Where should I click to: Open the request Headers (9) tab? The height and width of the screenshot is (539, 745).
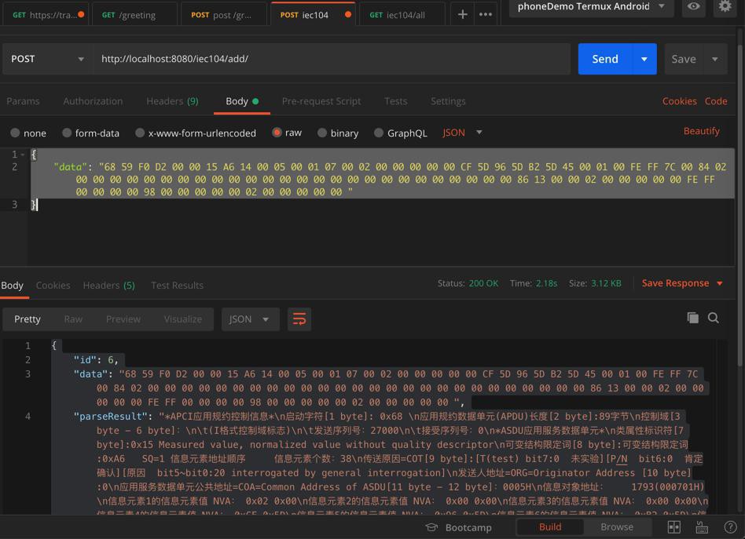click(x=172, y=101)
